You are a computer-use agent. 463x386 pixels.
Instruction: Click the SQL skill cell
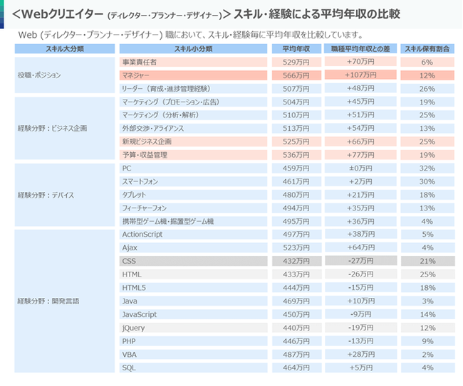(x=193, y=368)
